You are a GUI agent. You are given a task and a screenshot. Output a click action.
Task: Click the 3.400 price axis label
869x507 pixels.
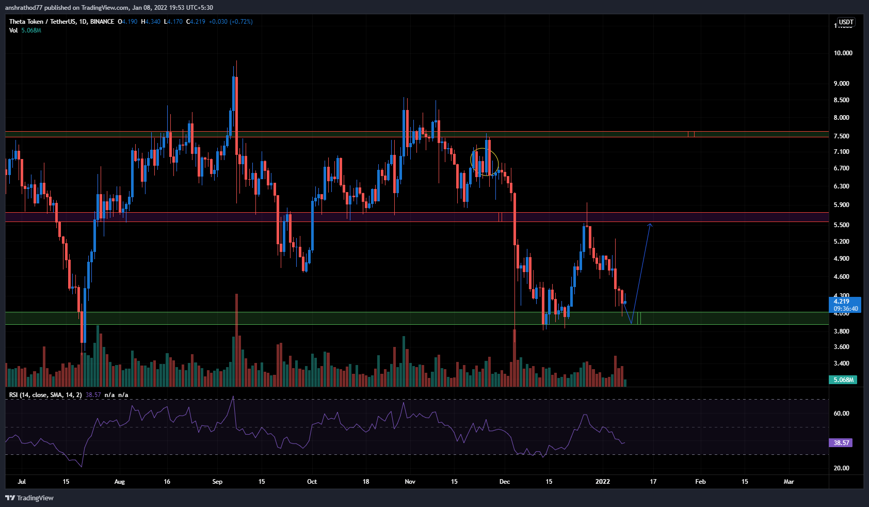[x=842, y=363]
